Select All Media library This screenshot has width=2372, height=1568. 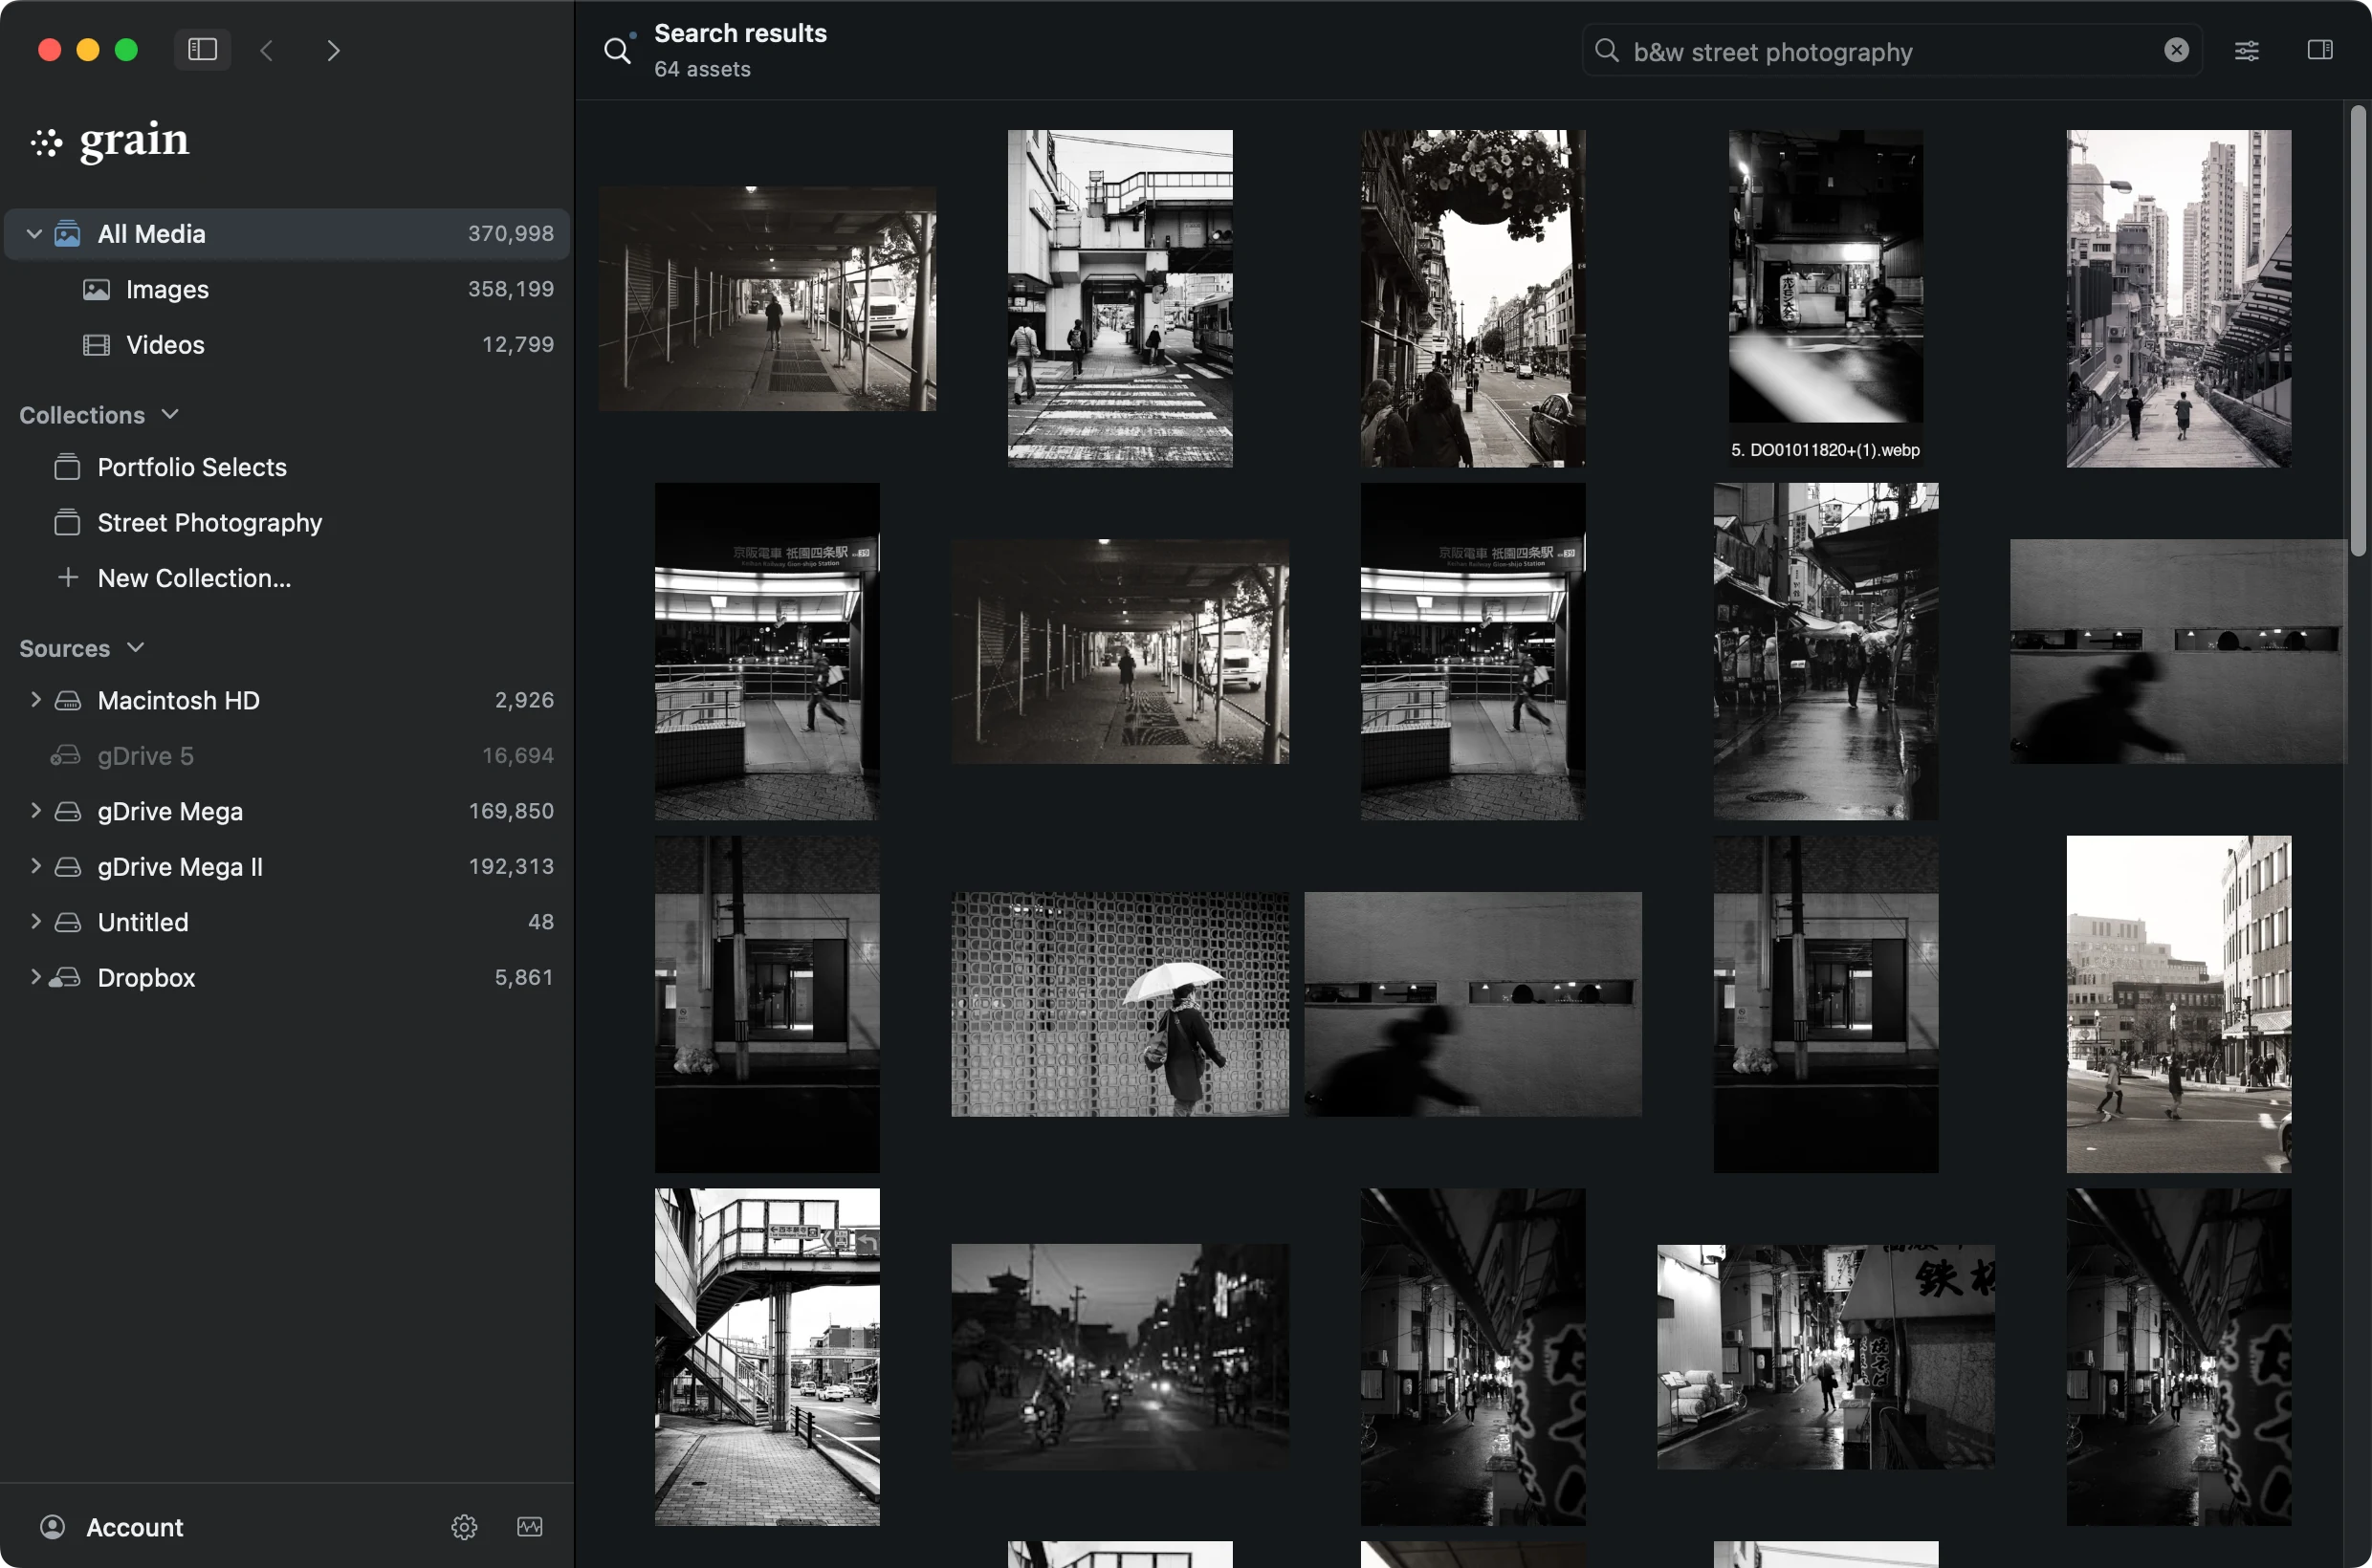[x=287, y=234]
